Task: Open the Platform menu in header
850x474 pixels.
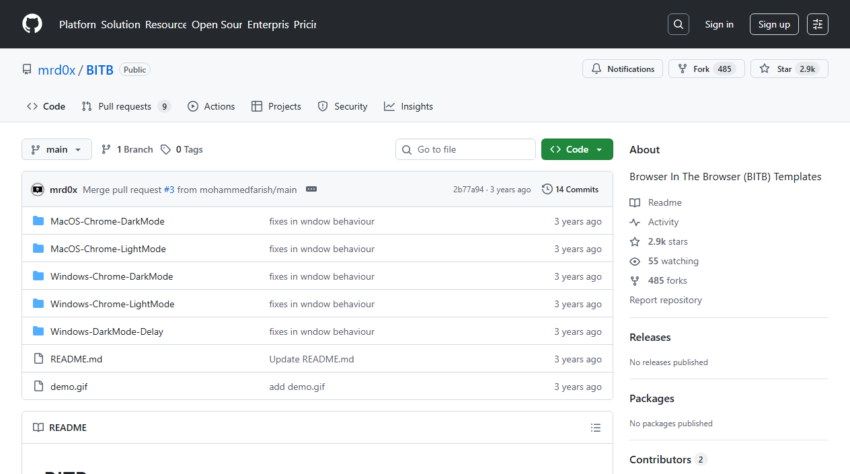Action: [x=77, y=24]
